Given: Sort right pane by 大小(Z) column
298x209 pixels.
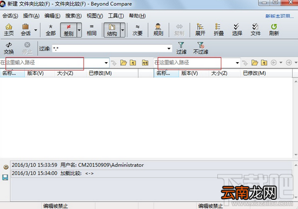Looking at the screenshot, I should [225, 73].
